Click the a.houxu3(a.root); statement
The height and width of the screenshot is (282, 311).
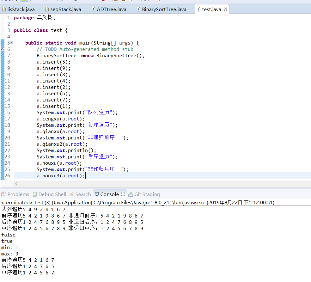(x=61, y=176)
